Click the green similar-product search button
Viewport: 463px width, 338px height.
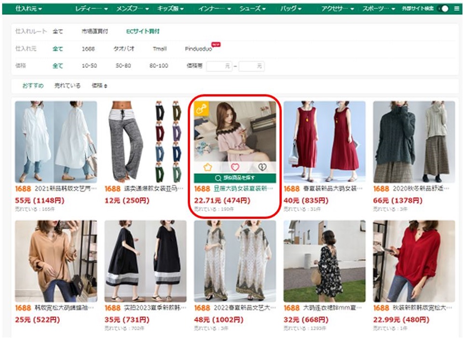[x=235, y=178]
